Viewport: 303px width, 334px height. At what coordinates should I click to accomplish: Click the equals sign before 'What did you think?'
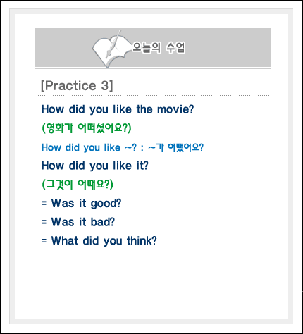tap(44, 241)
